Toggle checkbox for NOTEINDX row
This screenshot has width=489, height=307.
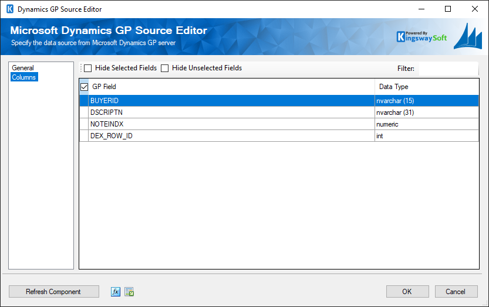[x=84, y=124]
